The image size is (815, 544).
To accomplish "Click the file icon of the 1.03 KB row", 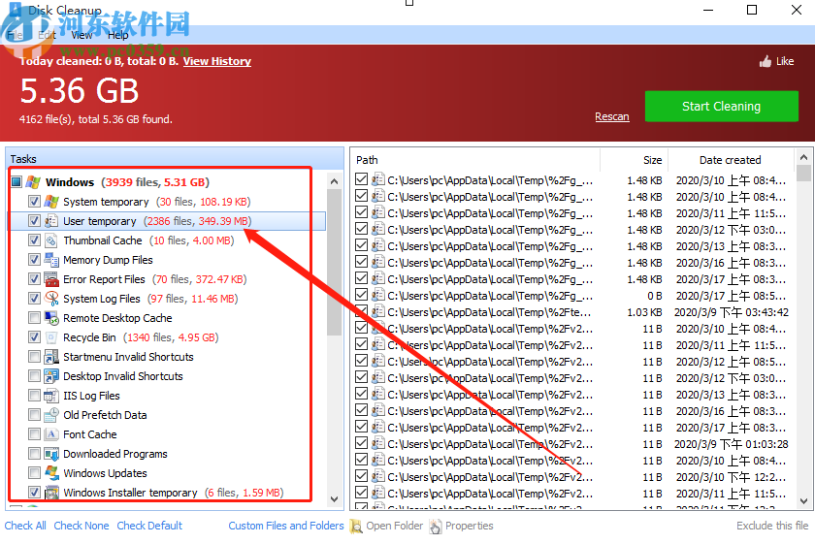I will pos(377,311).
